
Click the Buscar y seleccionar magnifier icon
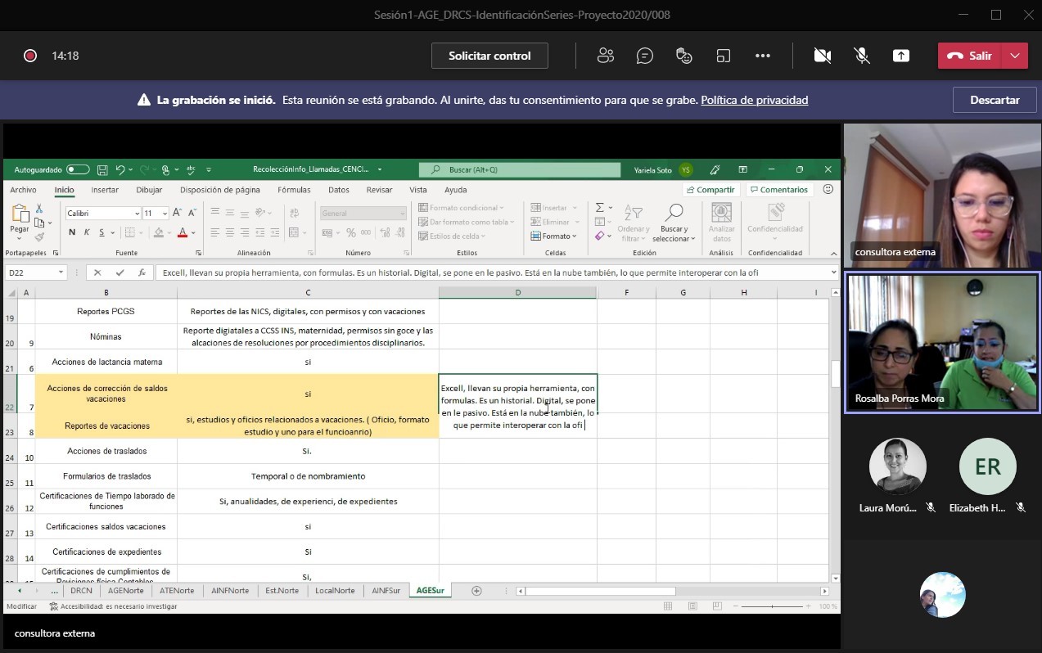[x=674, y=213]
